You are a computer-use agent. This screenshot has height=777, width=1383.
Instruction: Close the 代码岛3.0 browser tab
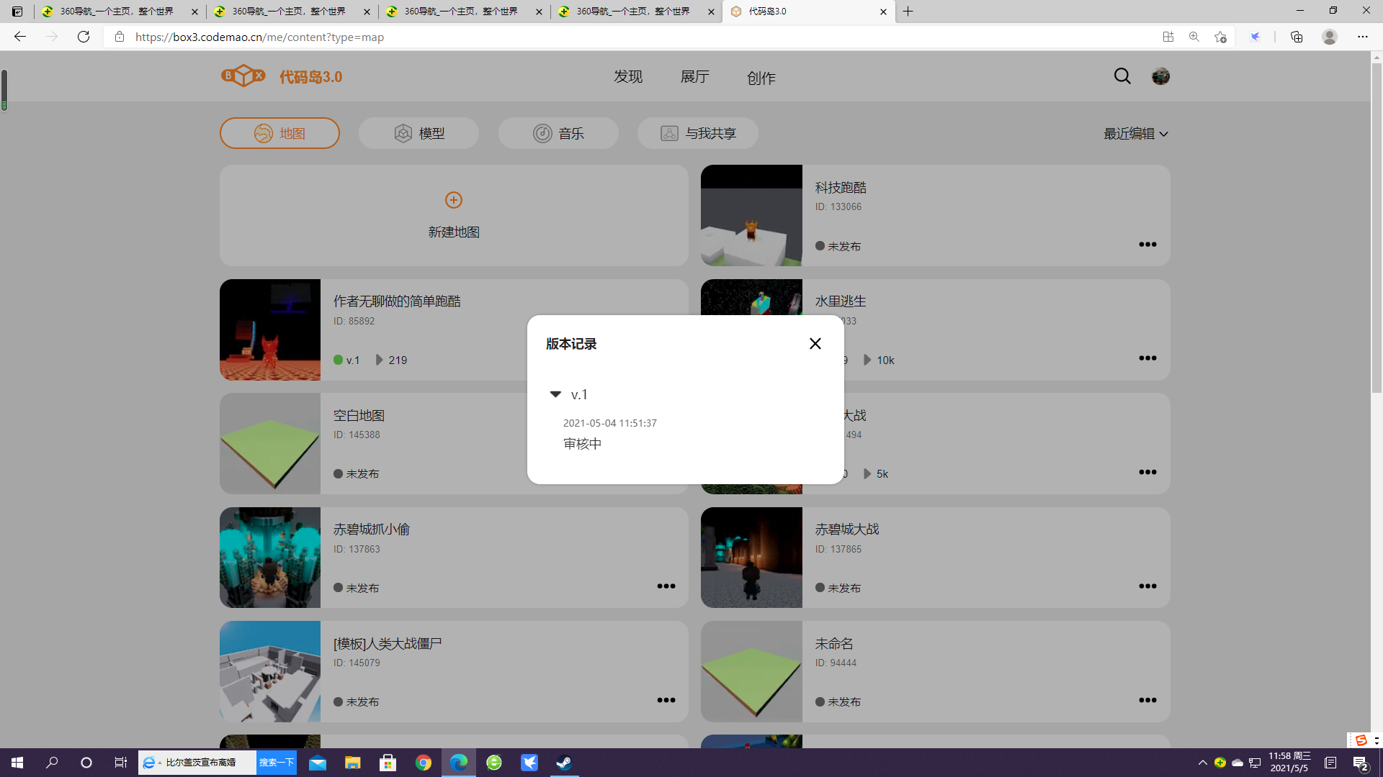[x=883, y=12]
